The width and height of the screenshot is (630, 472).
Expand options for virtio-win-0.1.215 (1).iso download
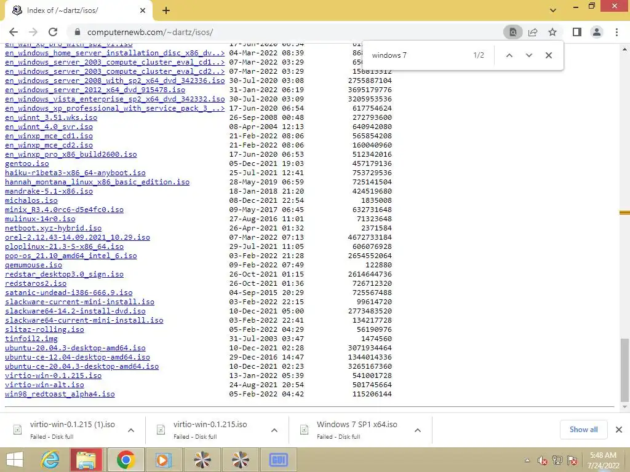(131, 430)
